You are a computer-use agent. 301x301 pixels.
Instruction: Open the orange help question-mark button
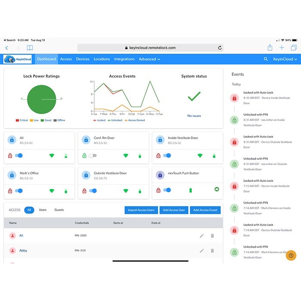[291, 255]
